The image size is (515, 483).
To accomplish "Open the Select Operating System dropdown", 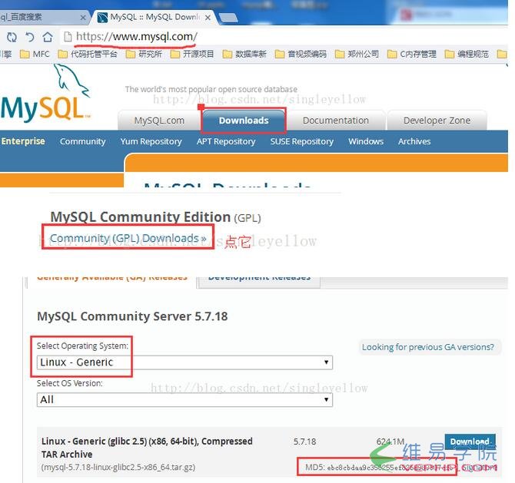I will (184, 362).
